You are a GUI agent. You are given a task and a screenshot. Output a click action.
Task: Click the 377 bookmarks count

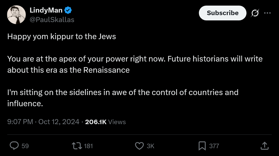point(214,146)
